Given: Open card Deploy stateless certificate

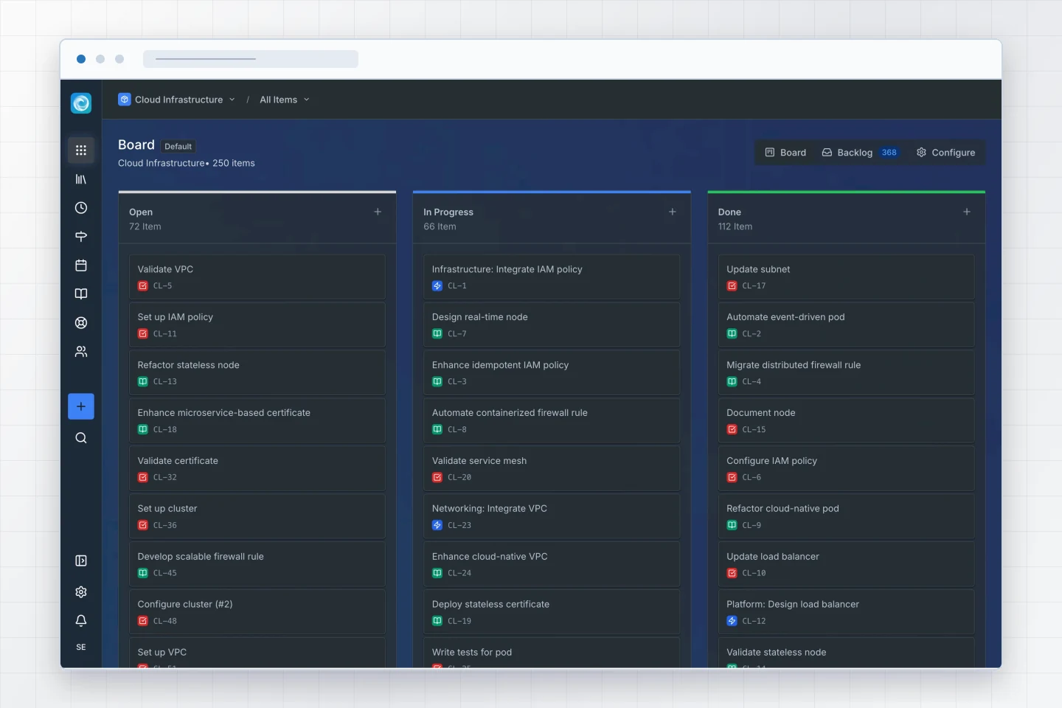Looking at the screenshot, I should [x=552, y=611].
